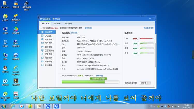
Task: Click the Realtek ALC269 audio value
Action: pos(92,66)
